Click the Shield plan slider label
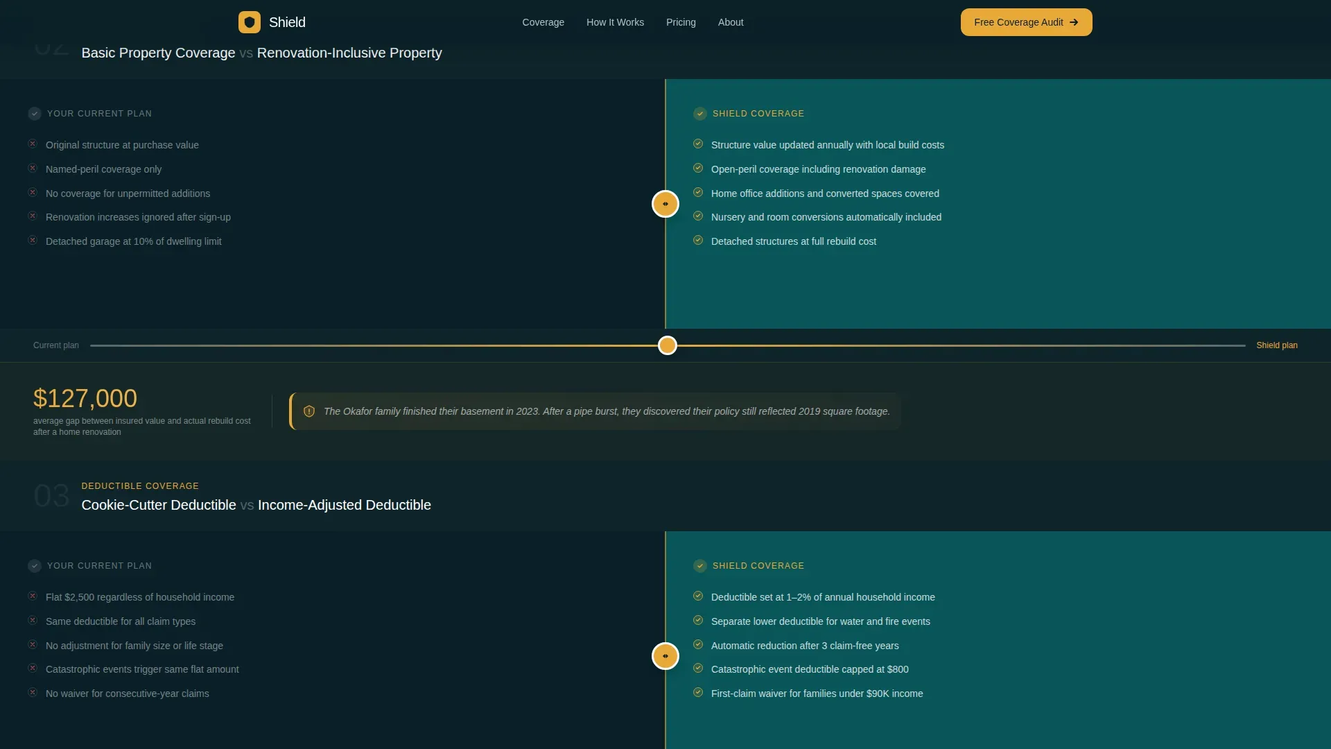This screenshot has width=1331, height=749. click(x=1277, y=345)
